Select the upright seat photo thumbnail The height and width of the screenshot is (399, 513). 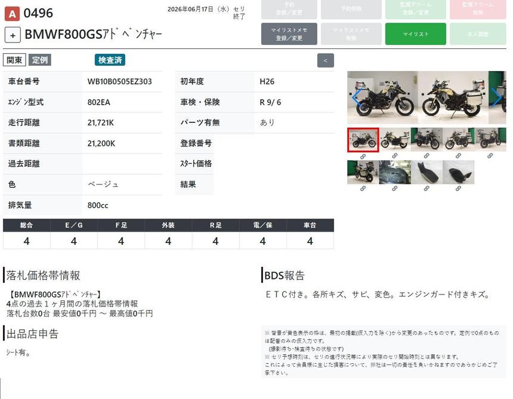pos(427,172)
